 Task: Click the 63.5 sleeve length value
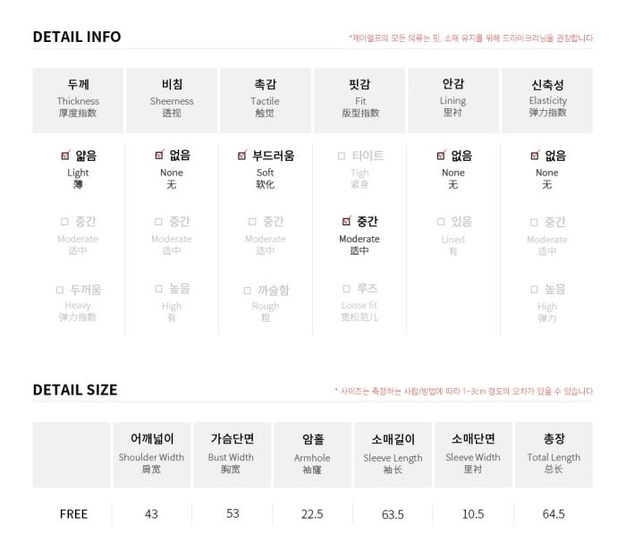393,514
